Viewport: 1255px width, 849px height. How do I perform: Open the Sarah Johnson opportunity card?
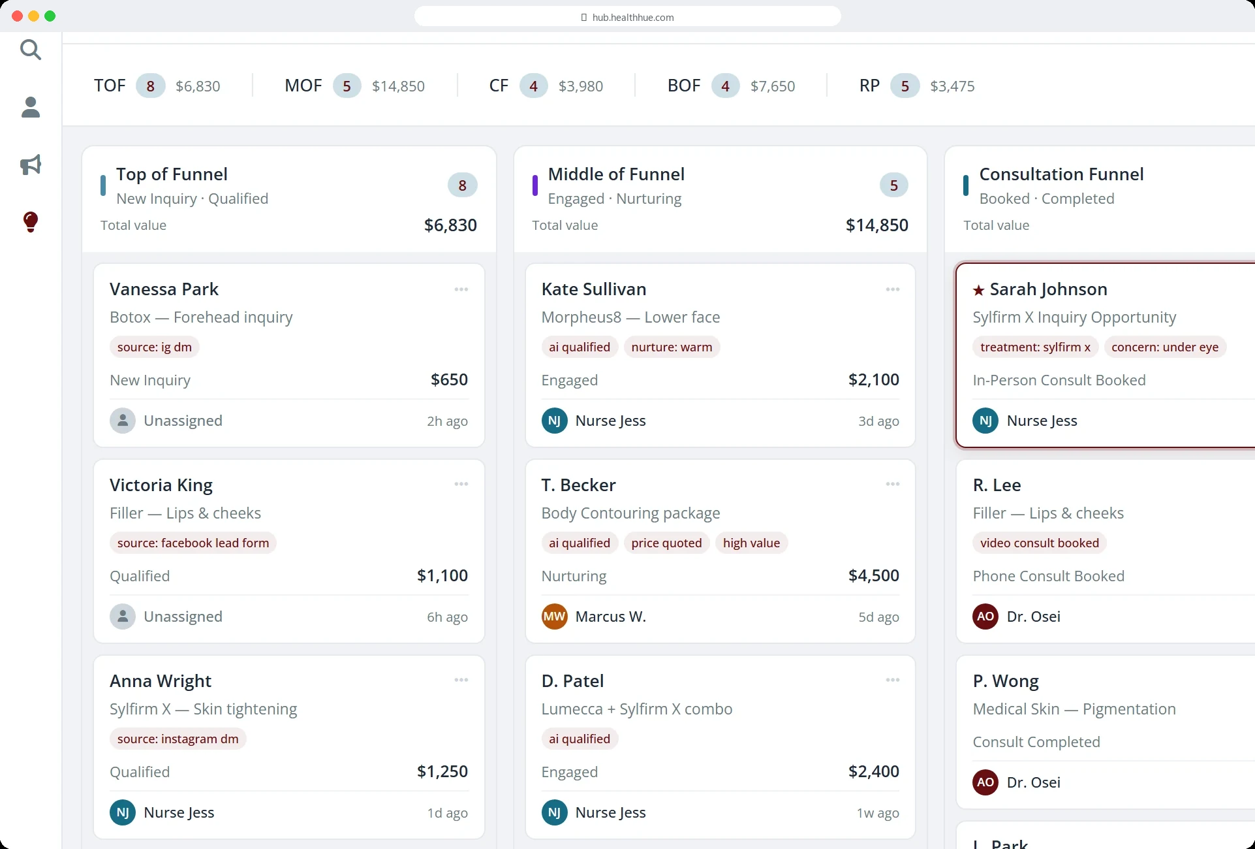[1106, 355]
